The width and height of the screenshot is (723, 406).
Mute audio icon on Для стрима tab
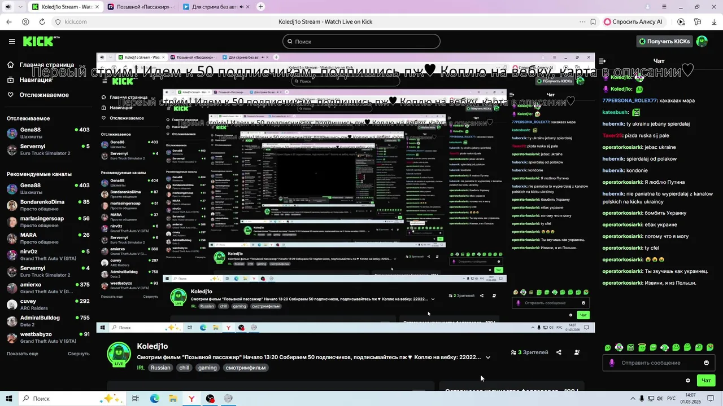242,7
